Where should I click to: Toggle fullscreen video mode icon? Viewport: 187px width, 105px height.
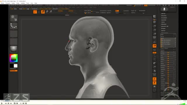pos(15,103)
